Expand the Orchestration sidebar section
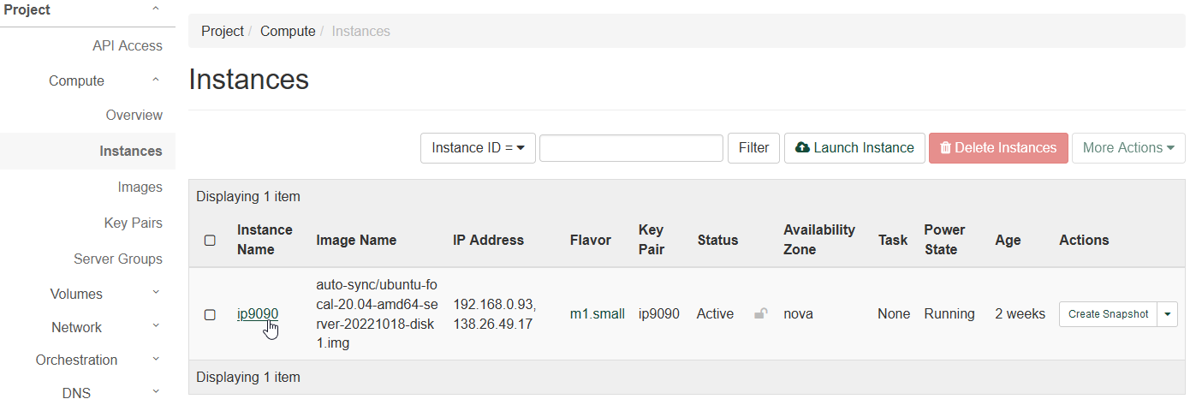Viewport: 1190px width, 399px height. click(x=155, y=360)
